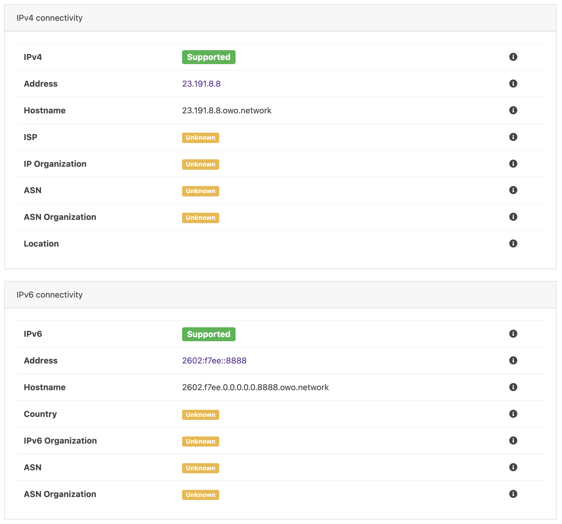The width and height of the screenshot is (562, 524).
Task: Click the Location row label
Action: 41,244
